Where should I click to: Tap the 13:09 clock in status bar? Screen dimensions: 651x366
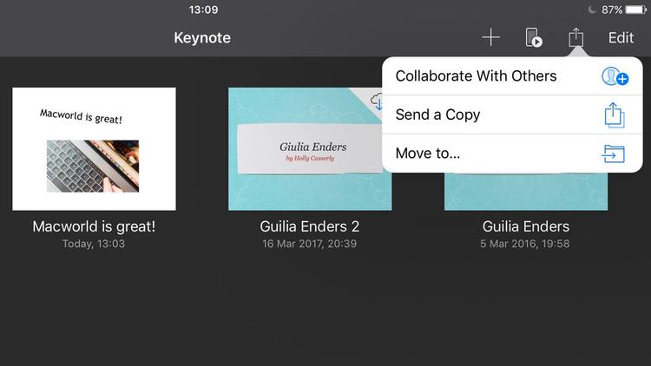[x=203, y=10]
